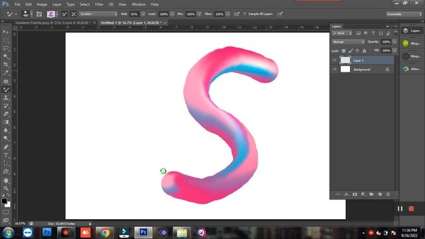Open the File menu
The height and width of the screenshot is (239, 425).
click(x=17, y=5)
